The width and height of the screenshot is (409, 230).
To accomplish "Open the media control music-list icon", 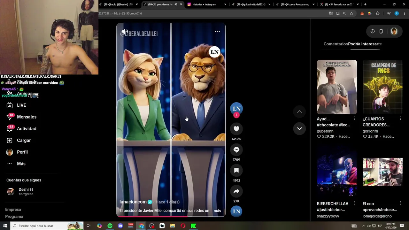I will [x=389, y=13].
